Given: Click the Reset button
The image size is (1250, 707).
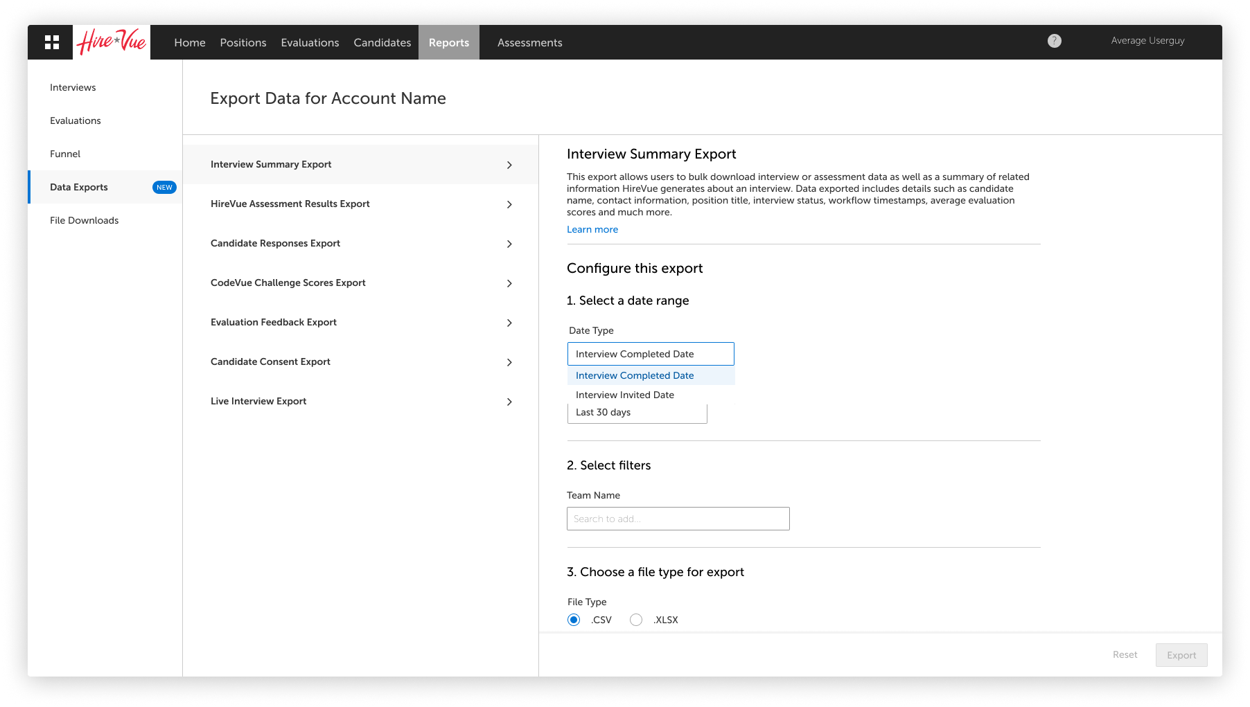Looking at the screenshot, I should [x=1125, y=654].
